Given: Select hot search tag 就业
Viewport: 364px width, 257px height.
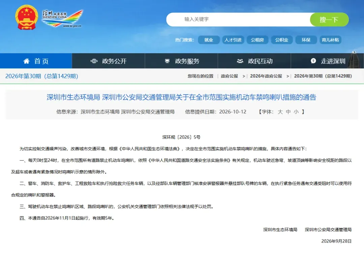Looking at the screenshot, I should pos(209,40).
